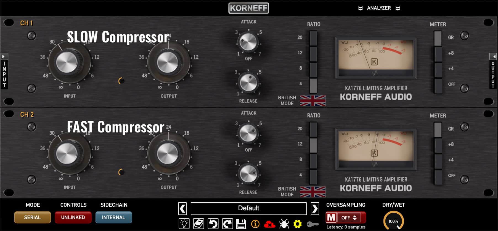Expand the Analyzer panel

379,8
